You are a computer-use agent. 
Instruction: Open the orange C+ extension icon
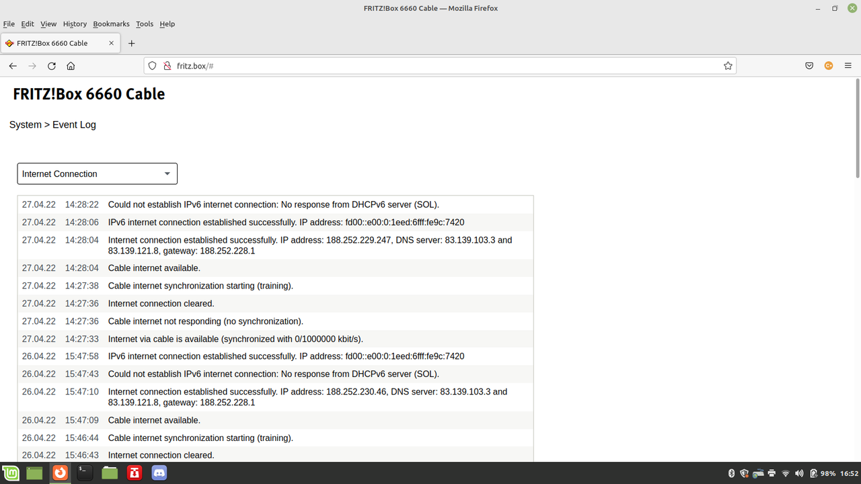point(829,66)
